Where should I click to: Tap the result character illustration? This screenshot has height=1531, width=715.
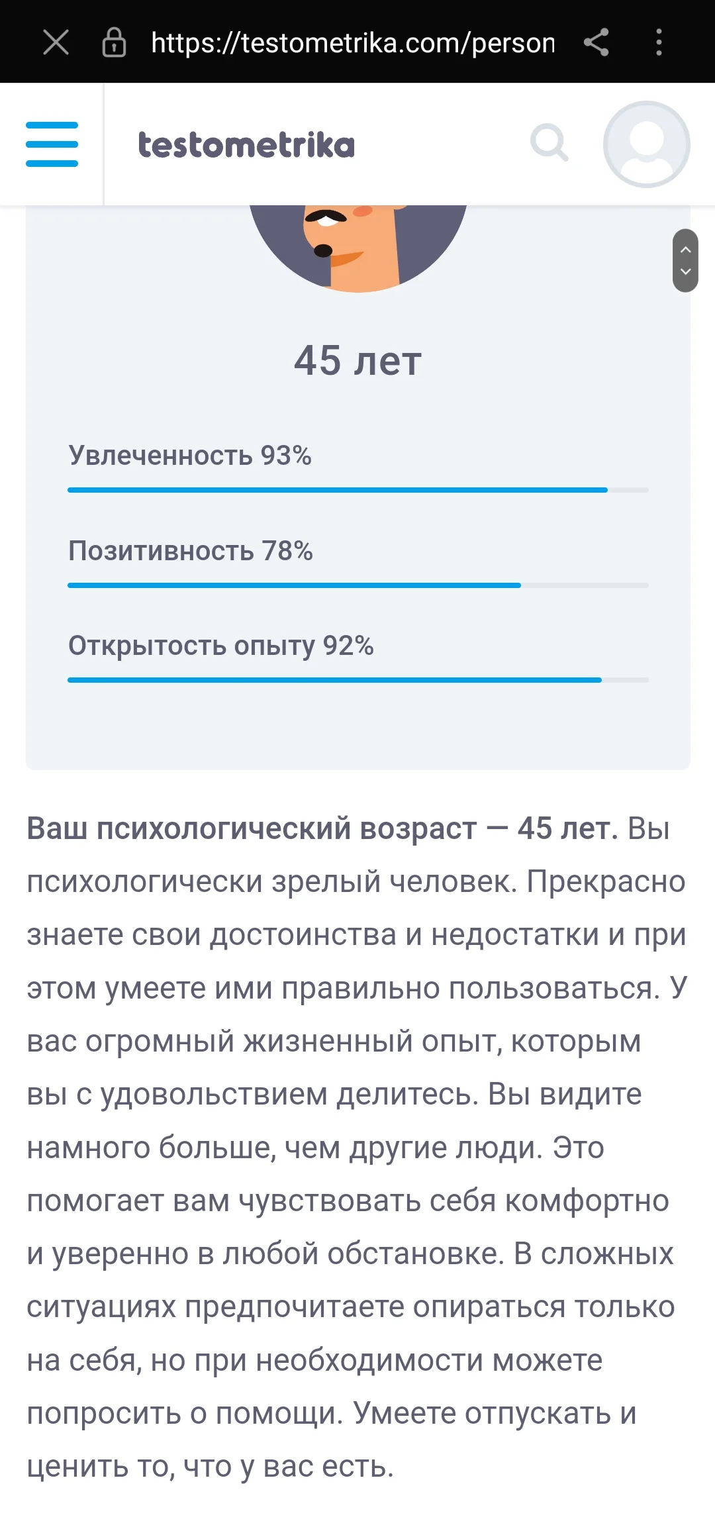click(x=358, y=248)
